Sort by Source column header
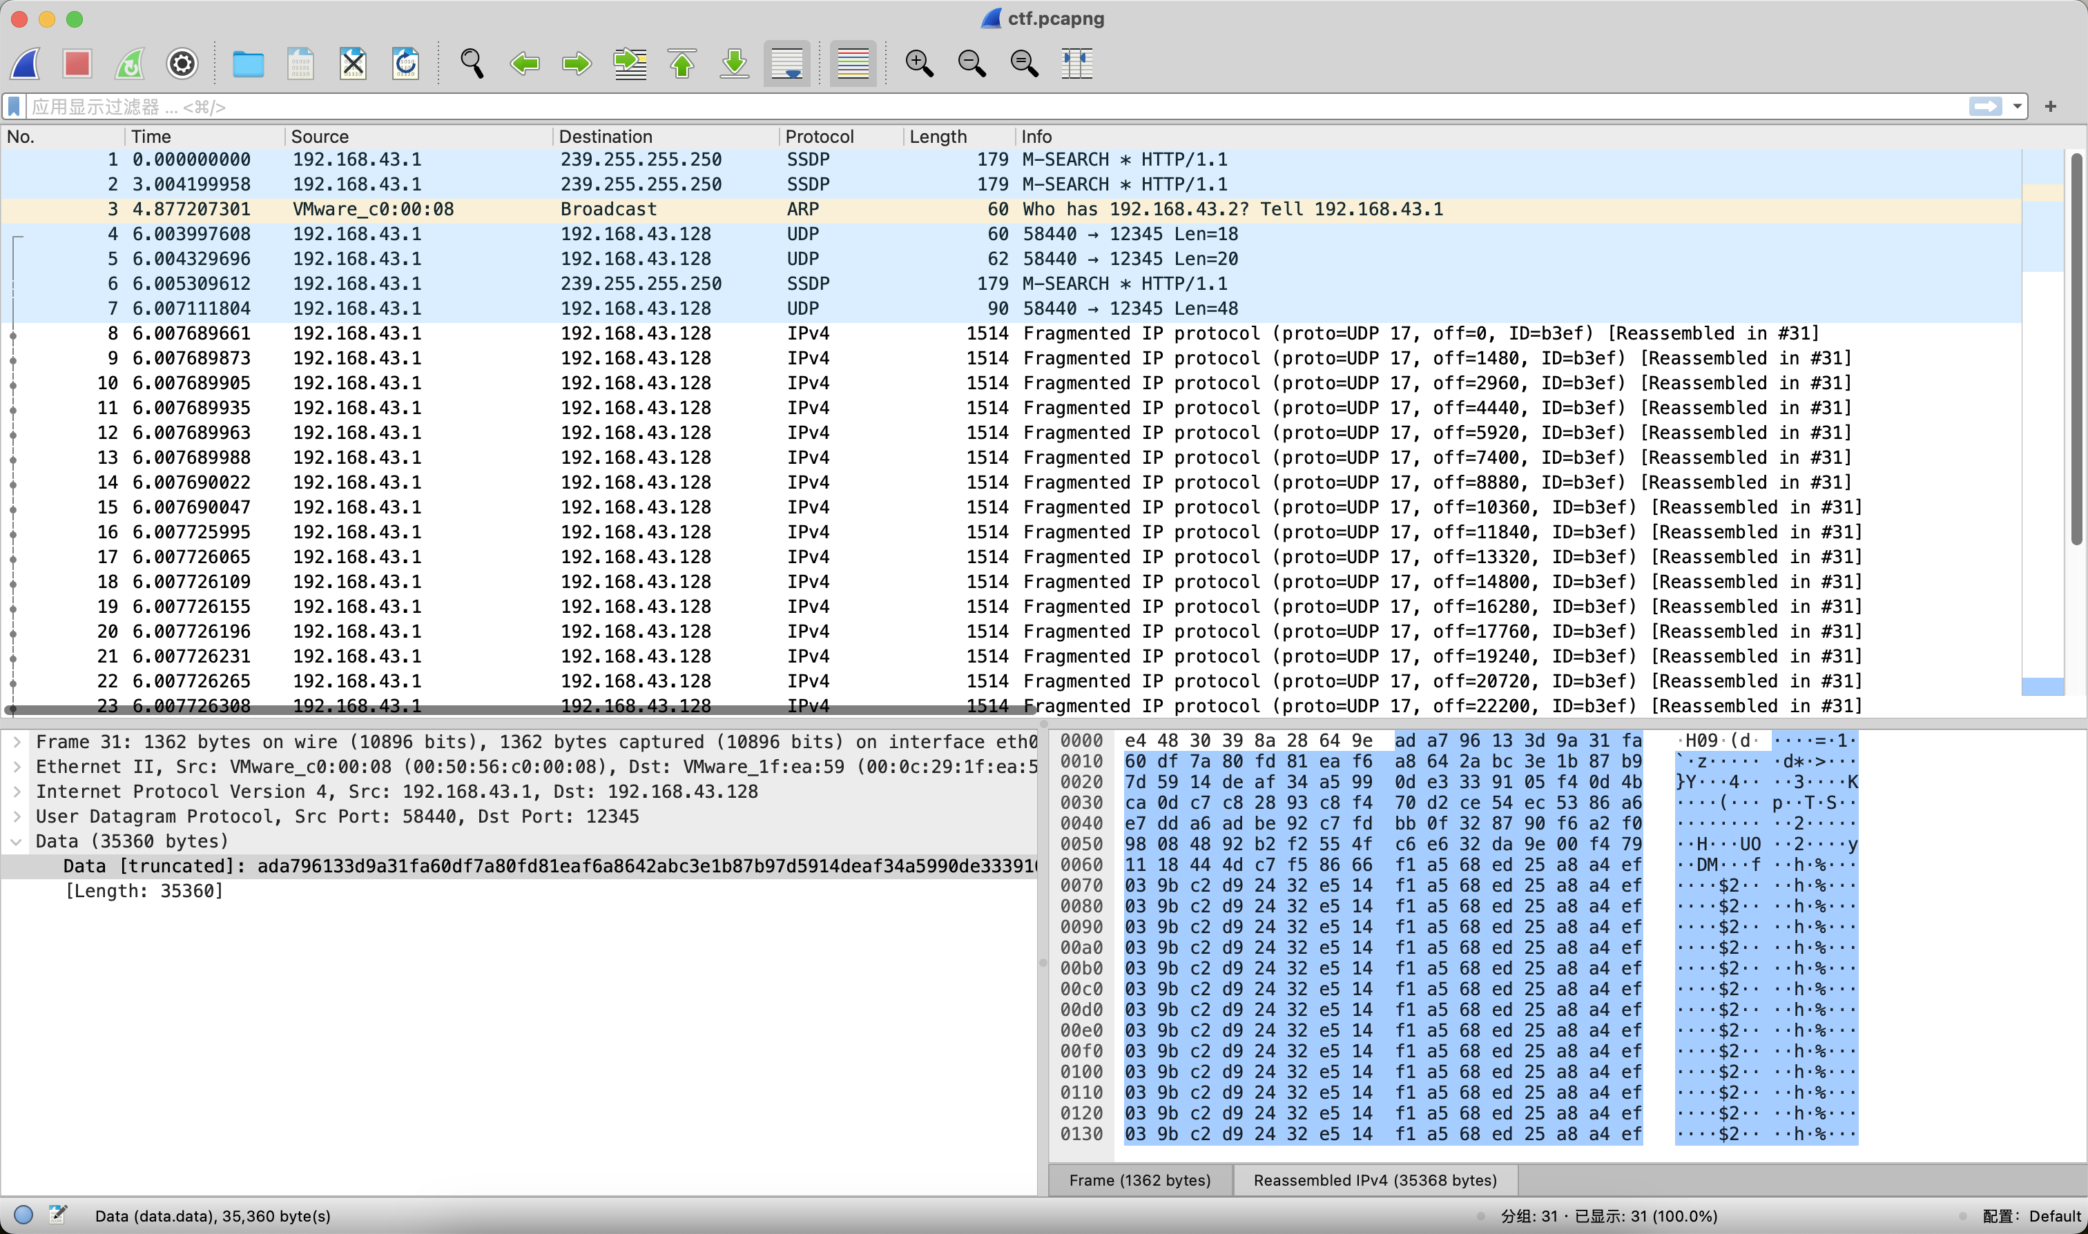This screenshot has height=1234, width=2088. pyautogui.click(x=418, y=137)
